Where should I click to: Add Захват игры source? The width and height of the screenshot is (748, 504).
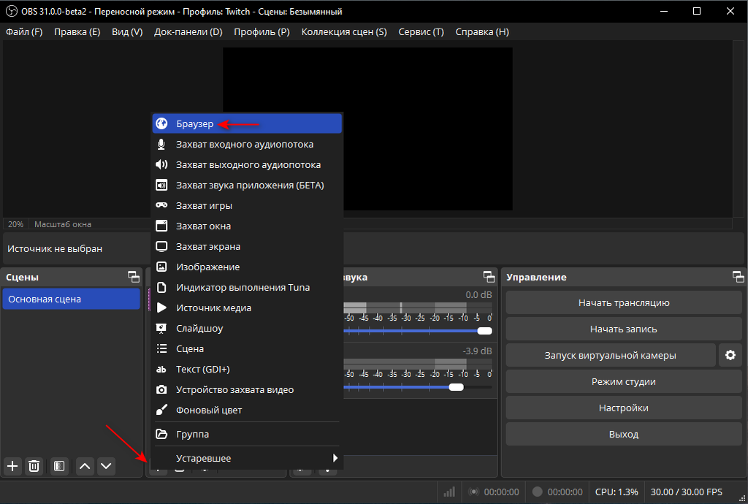tap(247, 205)
